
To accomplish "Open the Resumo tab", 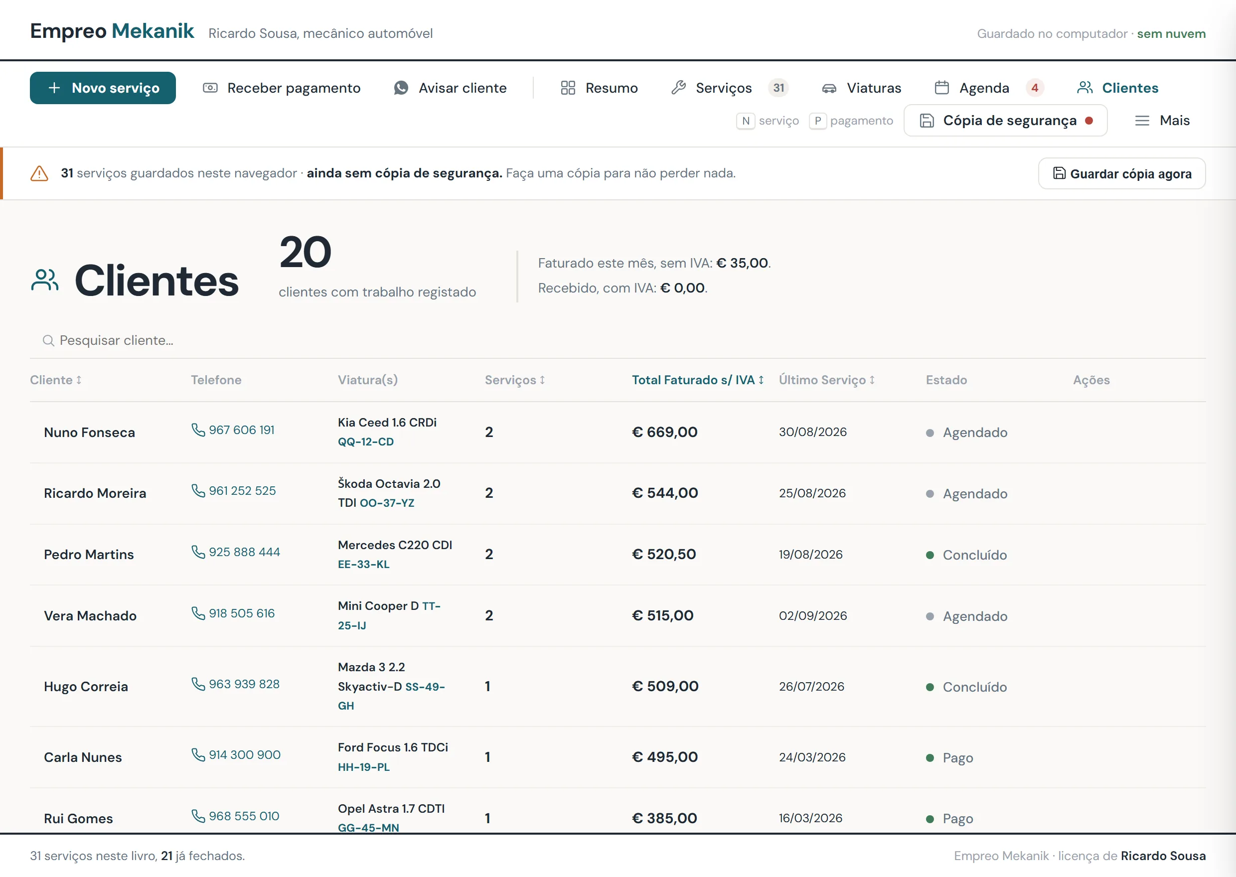I will [599, 88].
